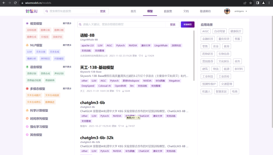This screenshot has width=273, height=155.
Task: Filter by 语音识别 tag
Action: pos(32,73)
